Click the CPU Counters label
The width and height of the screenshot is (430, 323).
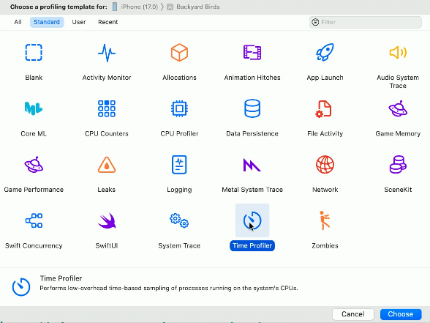(107, 133)
